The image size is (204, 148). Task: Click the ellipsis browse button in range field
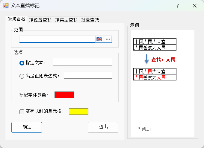(x=108, y=39)
